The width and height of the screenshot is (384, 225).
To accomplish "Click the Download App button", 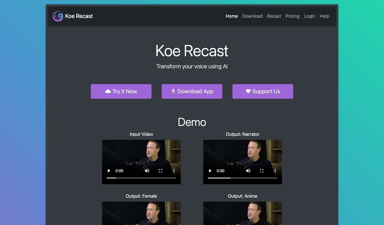I will coord(192,91).
